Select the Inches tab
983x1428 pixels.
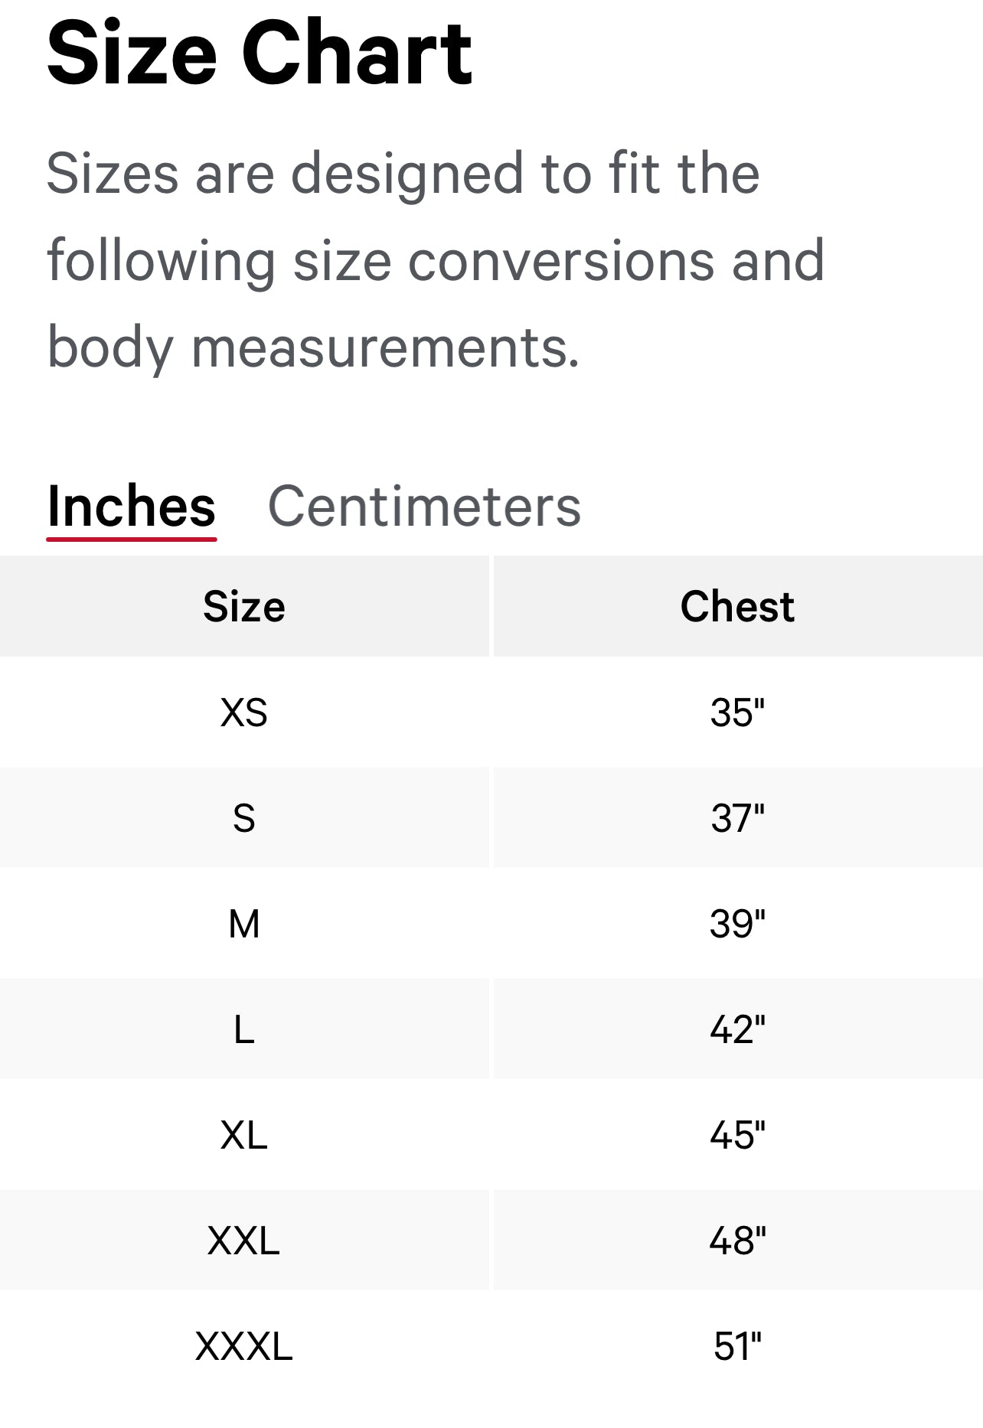(132, 507)
